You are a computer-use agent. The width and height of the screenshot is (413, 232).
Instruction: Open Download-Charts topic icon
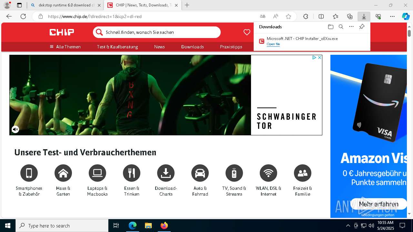tap(166, 173)
